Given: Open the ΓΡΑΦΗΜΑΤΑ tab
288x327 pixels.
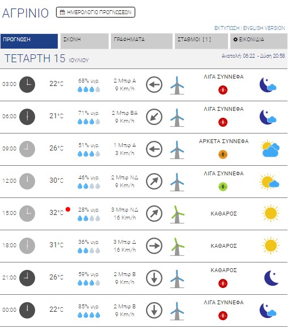Looking at the screenshot, I should pyautogui.click(x=141, y=41).
